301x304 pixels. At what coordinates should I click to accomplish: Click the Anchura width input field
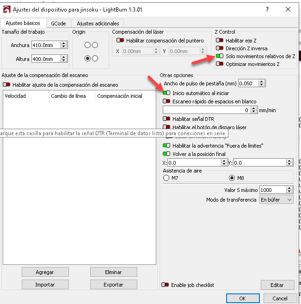(46, 45)
